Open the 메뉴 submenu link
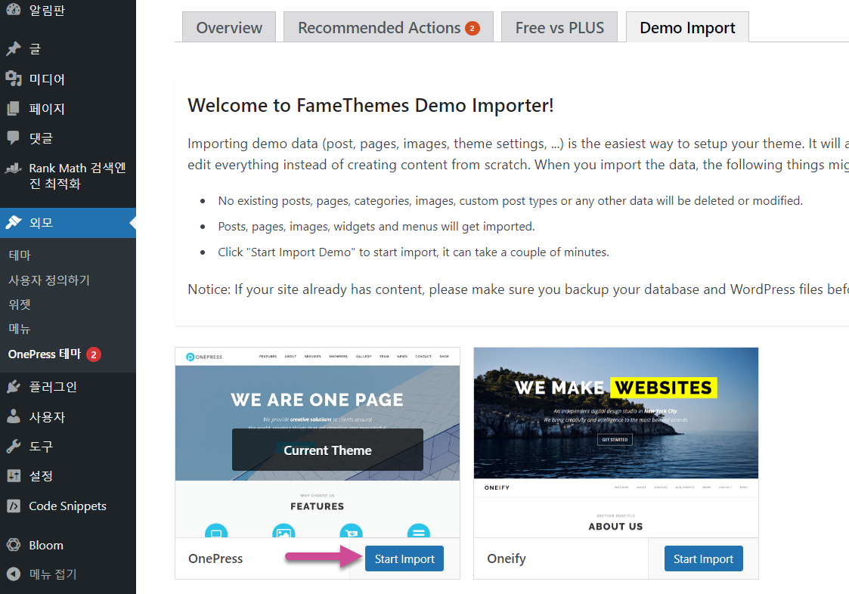This screenshot has width=849, height=594. click(x=20, y=329)
